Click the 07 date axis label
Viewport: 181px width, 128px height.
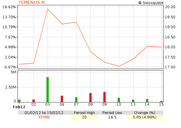pos(76,104)
